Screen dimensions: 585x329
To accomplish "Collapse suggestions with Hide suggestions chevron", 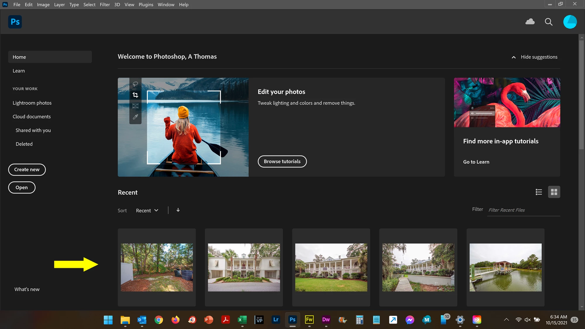I will pyautogui.click(x=514, y=57).
